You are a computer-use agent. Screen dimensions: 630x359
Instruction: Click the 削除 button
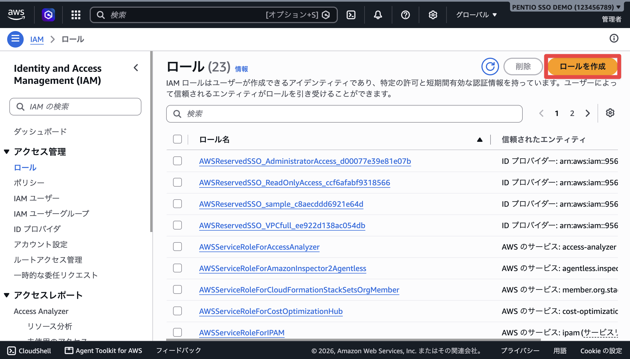click(523, 67)
